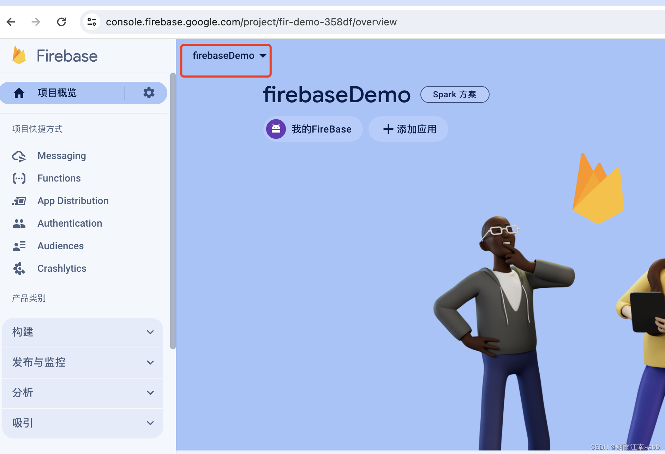Viewport: 665px width, 454px height.
Task: Click the Functions brackets icon
Action: 19,178
